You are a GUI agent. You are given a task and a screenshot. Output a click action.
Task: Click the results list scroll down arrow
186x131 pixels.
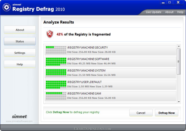click(x=179, y=102)
